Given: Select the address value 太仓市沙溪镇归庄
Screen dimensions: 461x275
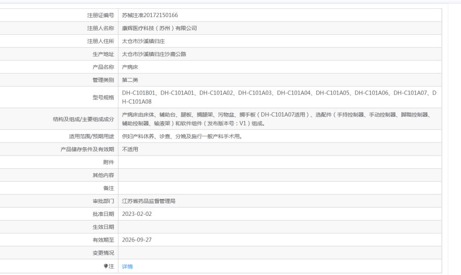Looking at the screenshot, I should (143, 41).
